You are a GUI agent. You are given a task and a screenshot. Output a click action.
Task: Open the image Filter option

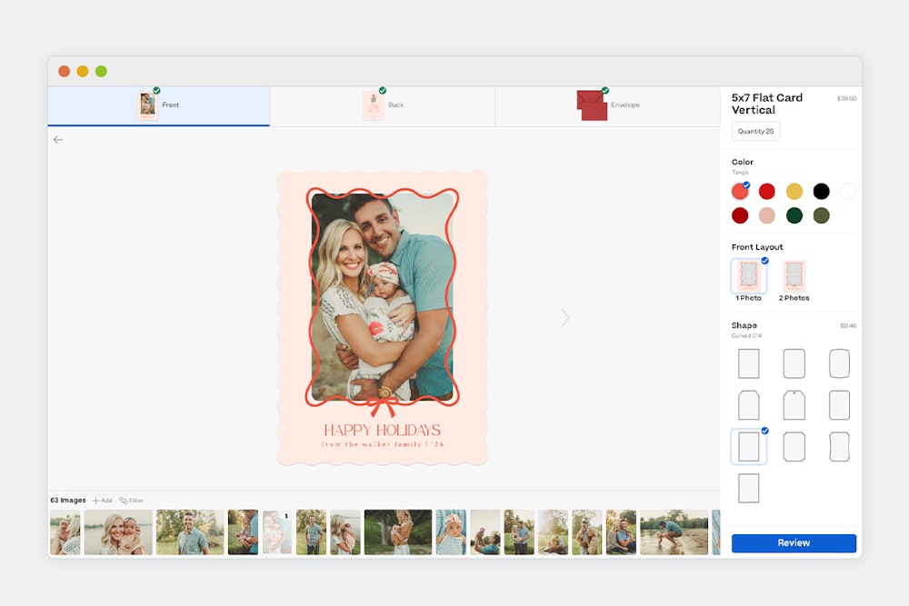point(131,501)
